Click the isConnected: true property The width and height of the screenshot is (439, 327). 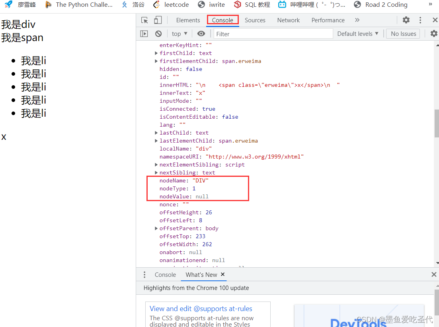pos(187,109)
